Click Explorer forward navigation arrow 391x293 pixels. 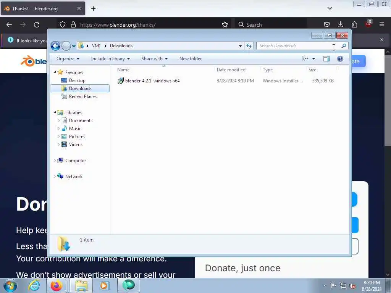pos(66,46)
